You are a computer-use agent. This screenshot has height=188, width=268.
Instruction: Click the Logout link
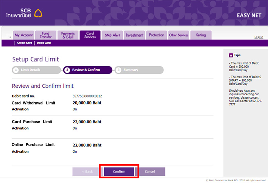[x=259, y=37]
